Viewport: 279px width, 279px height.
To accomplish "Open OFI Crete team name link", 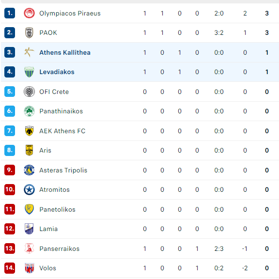I will pos(54,92).
